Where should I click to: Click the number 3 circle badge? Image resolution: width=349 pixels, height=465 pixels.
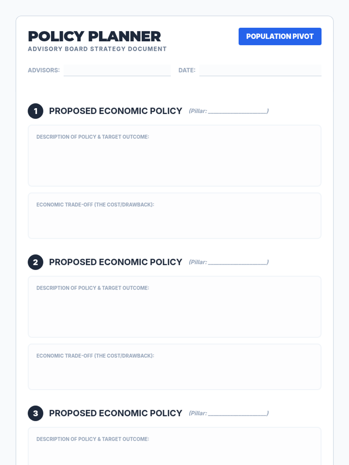35,413
